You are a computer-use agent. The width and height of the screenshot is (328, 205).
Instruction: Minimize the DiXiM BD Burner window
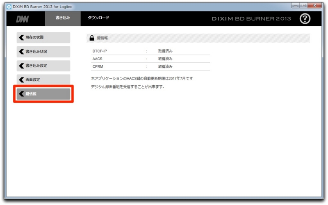(295, 6)
